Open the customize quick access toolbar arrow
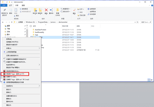Image resolution: width=154 pixels, height=107 pixels. [x=12, y=2]
